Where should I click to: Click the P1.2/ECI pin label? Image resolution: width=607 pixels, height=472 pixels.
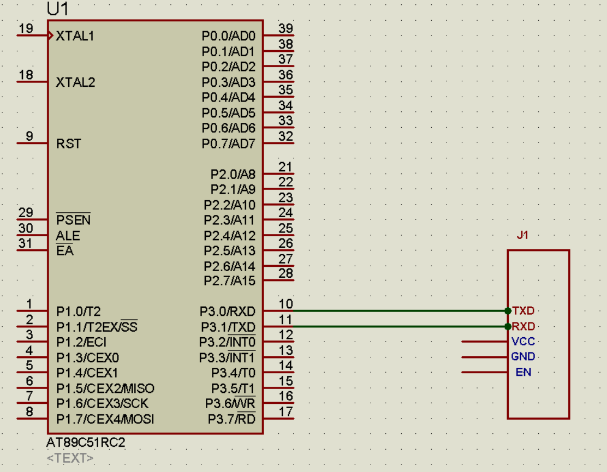pyautogui.click(x=81, y=342)
